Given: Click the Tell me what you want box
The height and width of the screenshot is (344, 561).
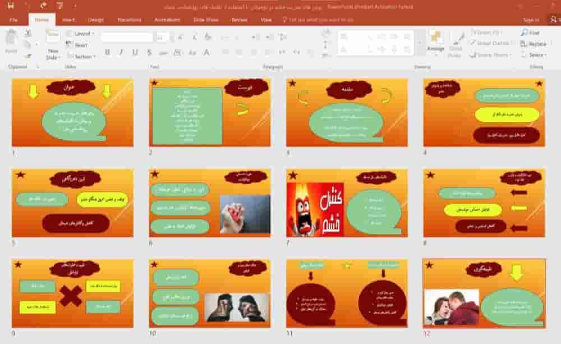Looking at the screenshot, I should pos(318,20).
